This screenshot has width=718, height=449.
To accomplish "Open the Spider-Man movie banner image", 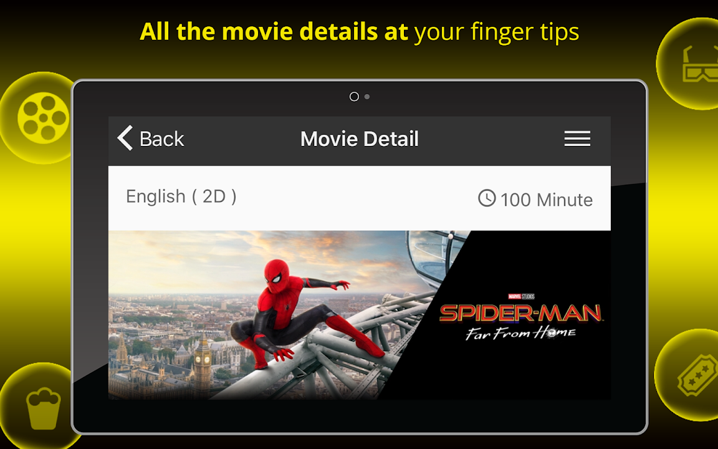I will tap(360, 315).
